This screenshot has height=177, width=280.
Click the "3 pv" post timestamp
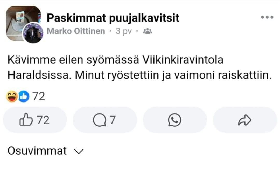point(124,31)
